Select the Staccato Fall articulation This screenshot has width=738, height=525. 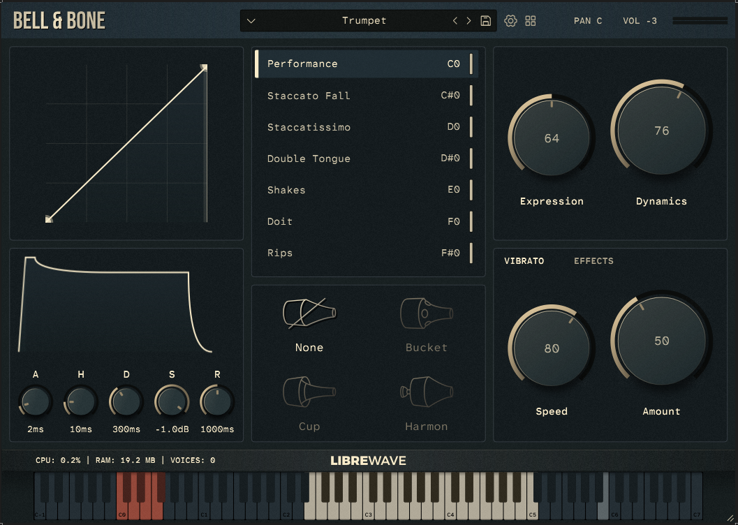click(x=367, y=96)
